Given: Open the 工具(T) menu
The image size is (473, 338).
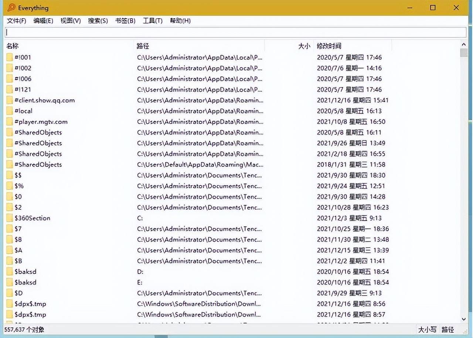Looking at the screenshot, I should 153,21.
